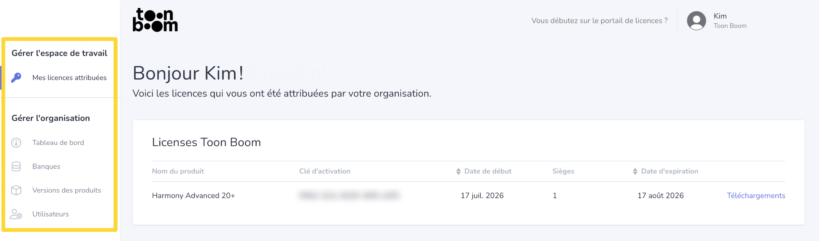Click Vous débutez sur le portail link
819x241 pixels.
point(599,20)
